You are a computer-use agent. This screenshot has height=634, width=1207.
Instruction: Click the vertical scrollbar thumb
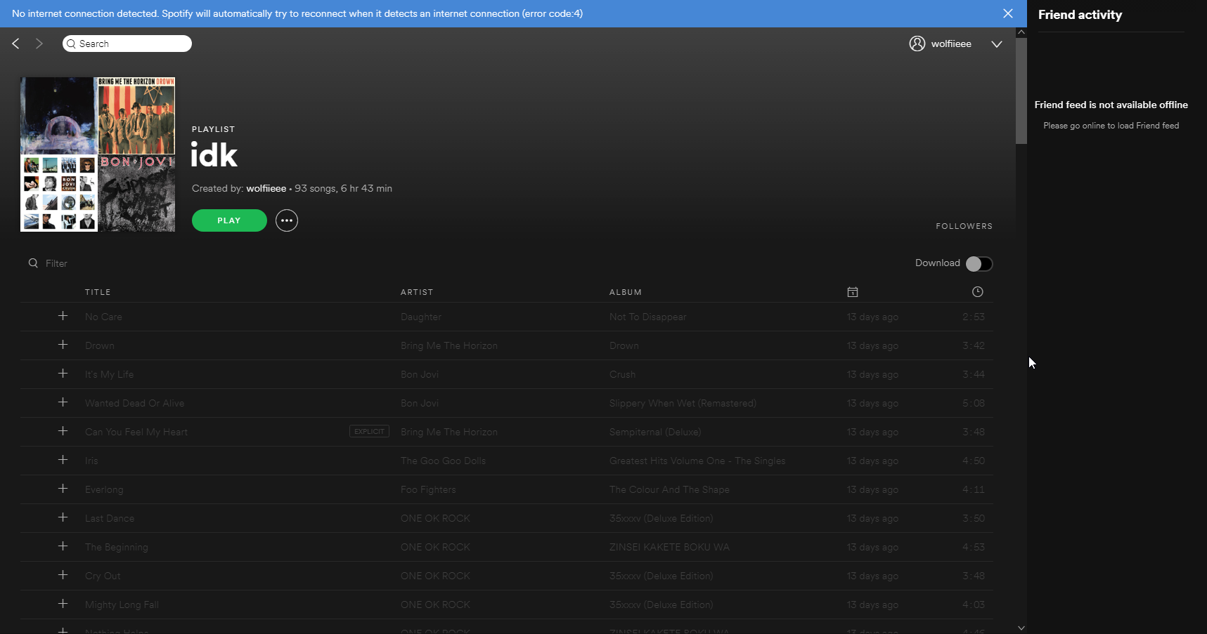coord(1021,91)
